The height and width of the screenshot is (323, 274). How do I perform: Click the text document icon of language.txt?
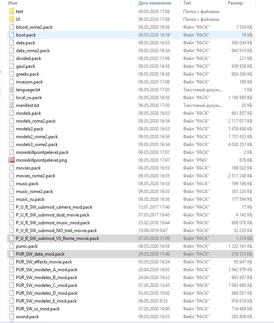[12, 90]
